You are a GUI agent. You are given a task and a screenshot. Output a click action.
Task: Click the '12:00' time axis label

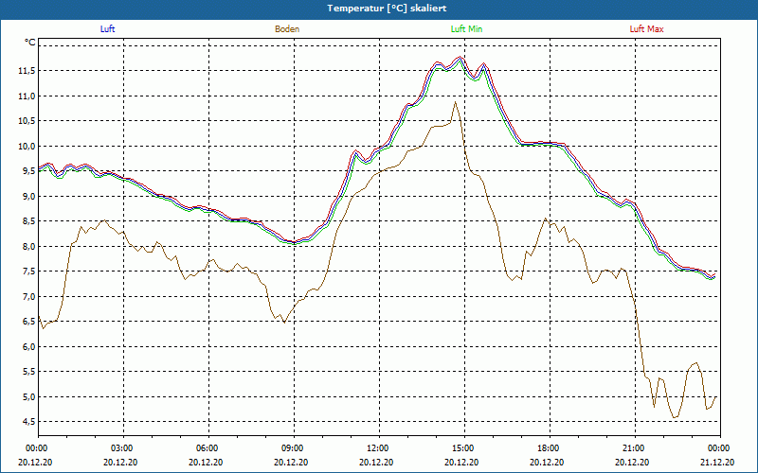pos(379,447)
